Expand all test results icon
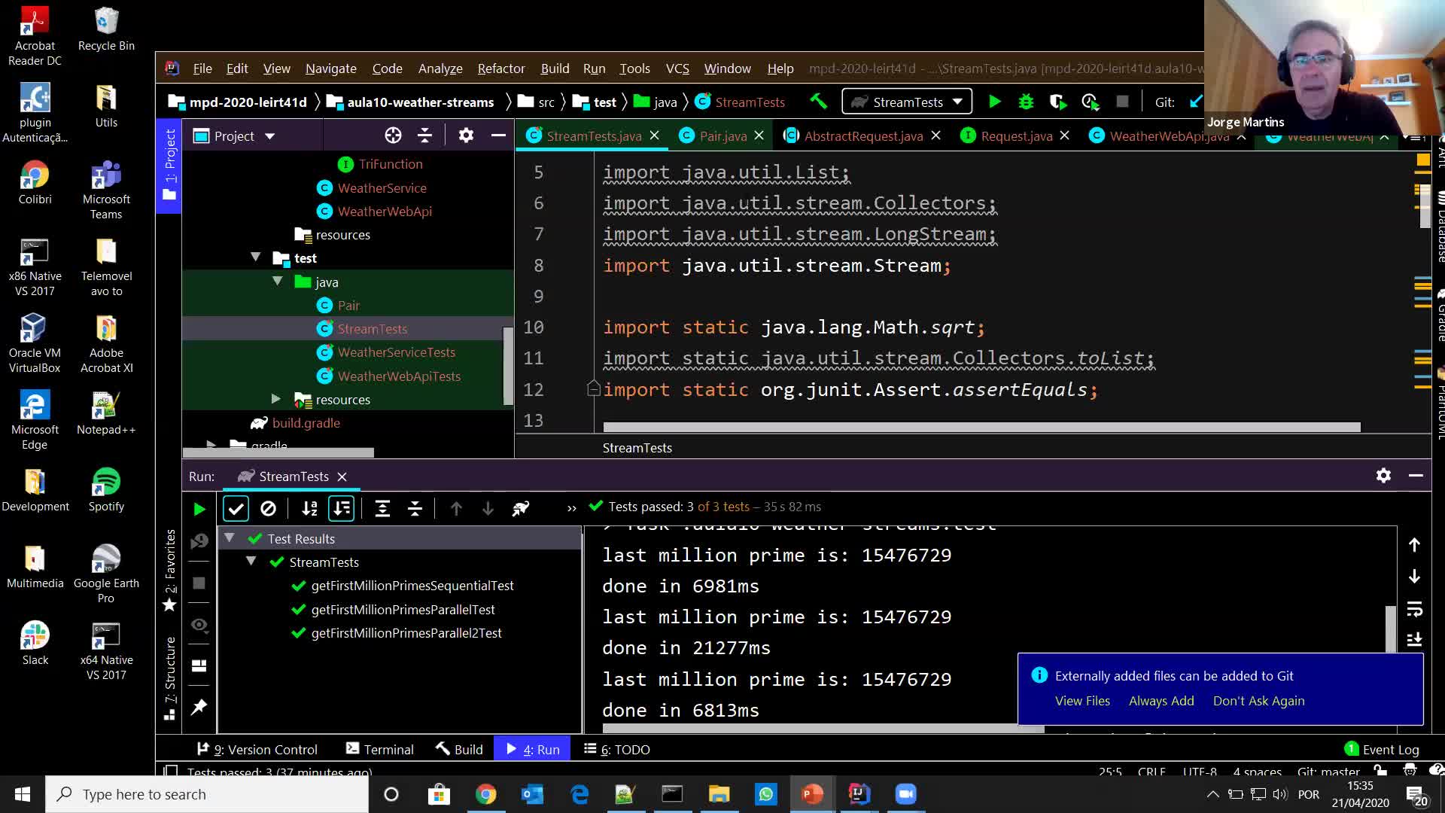1445x813 pixels. [x=382, y=509]
